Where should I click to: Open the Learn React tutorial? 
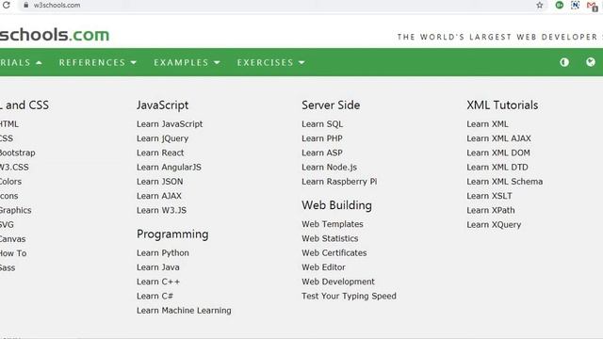pyautogui.click(x=160, y=153)
